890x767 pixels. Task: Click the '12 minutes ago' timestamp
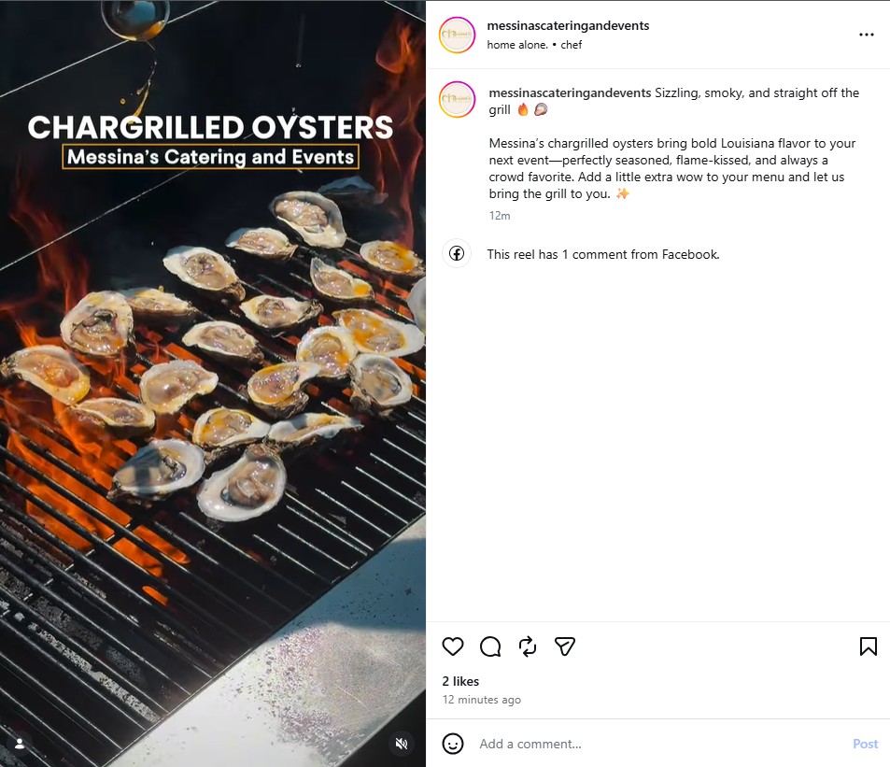482,700
